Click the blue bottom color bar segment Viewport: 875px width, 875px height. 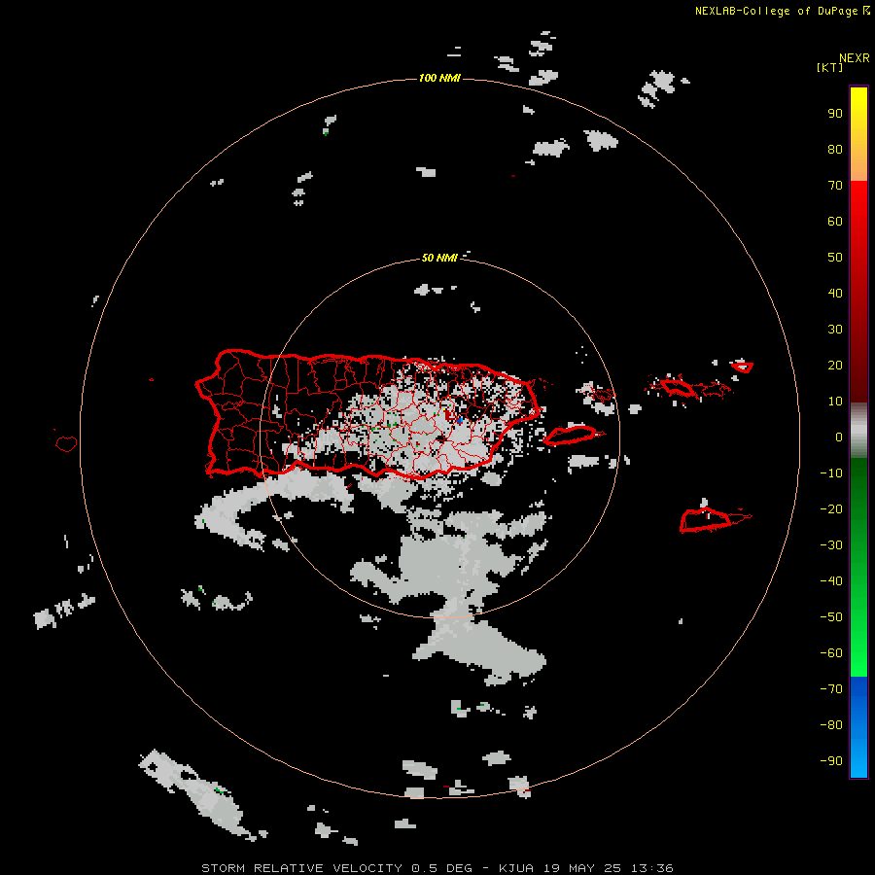858,727
